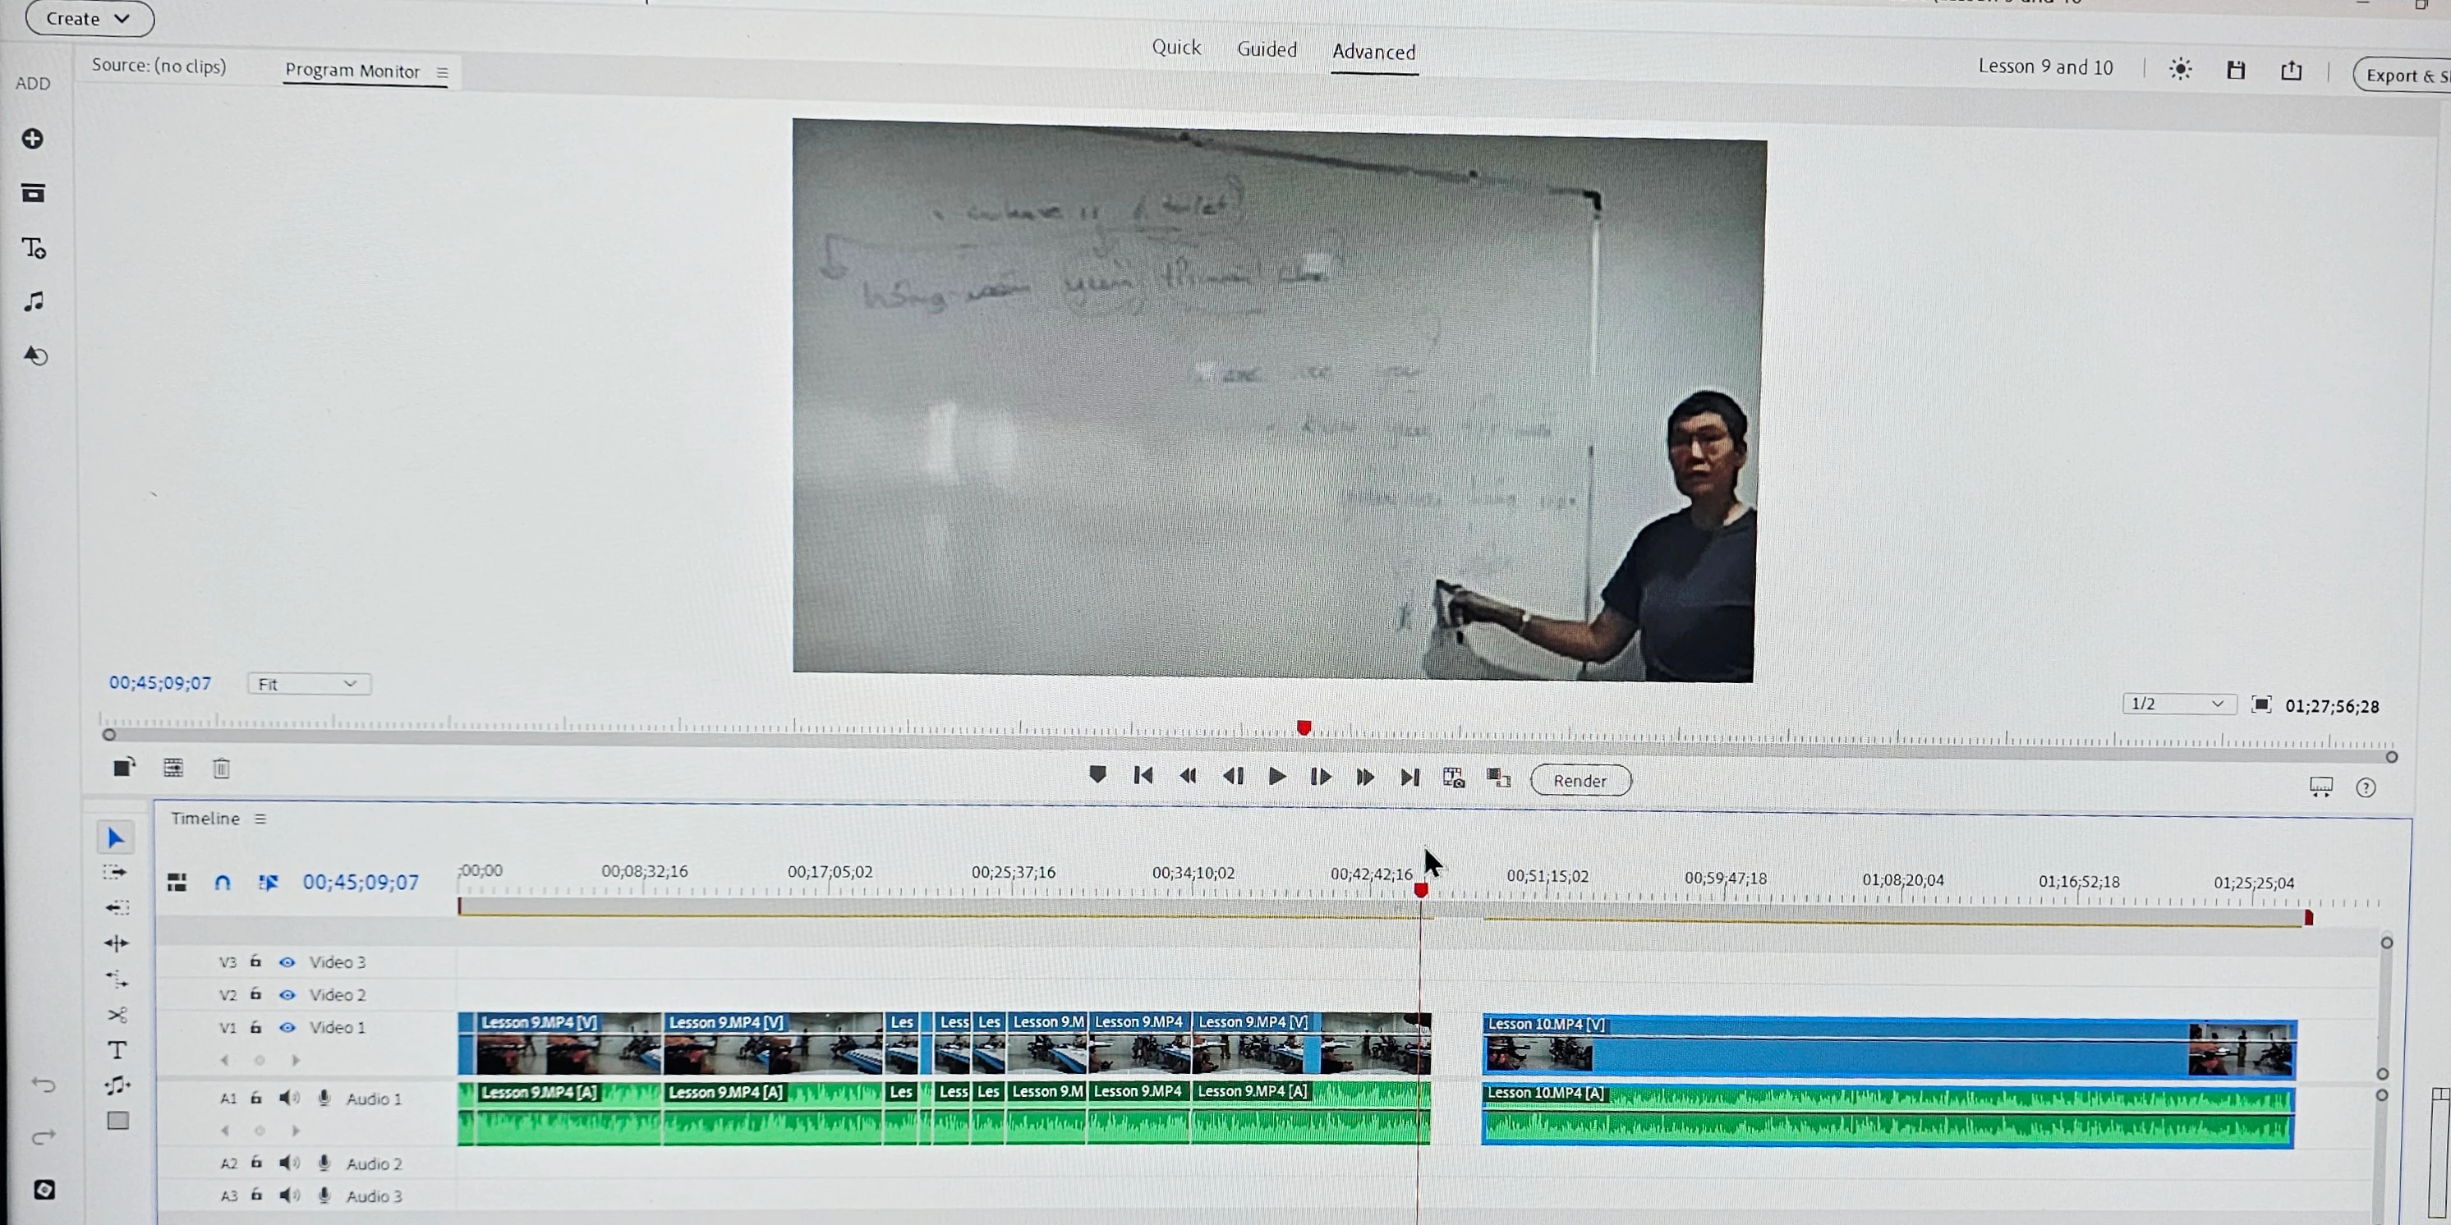Screen dimensions: 2451x1225
Task: Switch to the Quick mode tab
Action: point(1176,48)
